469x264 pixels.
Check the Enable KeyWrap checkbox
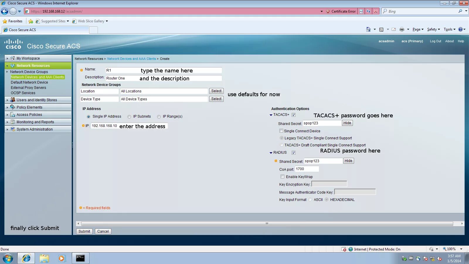coord(282,177)
